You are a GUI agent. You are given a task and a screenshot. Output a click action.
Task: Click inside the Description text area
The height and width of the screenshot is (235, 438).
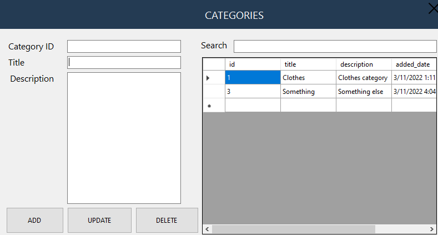tap(124, 138)
